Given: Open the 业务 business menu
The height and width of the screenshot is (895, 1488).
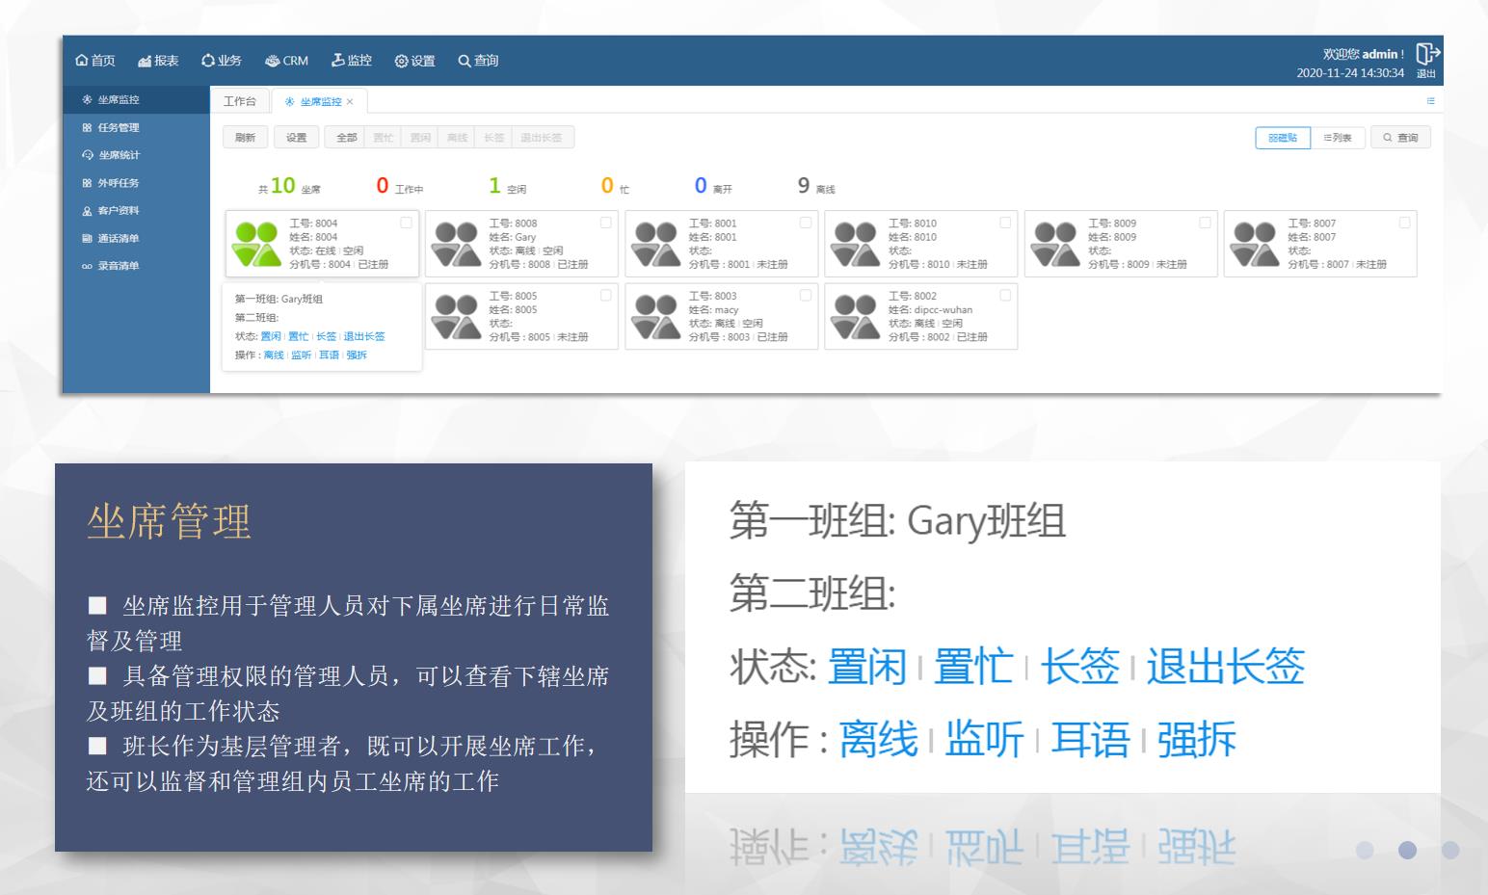Looking at the screenshot, I should pos(222,61).
